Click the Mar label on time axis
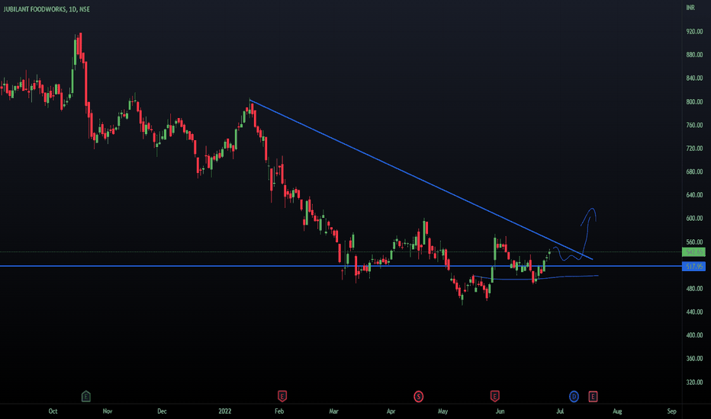This screenshot has width=711, height=419. 333,411
